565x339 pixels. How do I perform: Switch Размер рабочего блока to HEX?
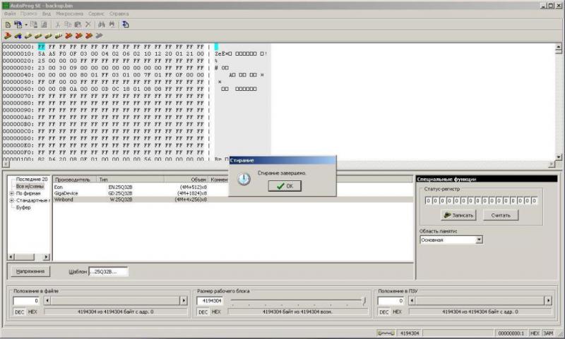(216, 312)
